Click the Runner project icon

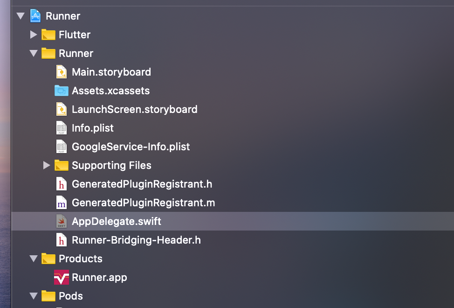(x=35, y=15)
